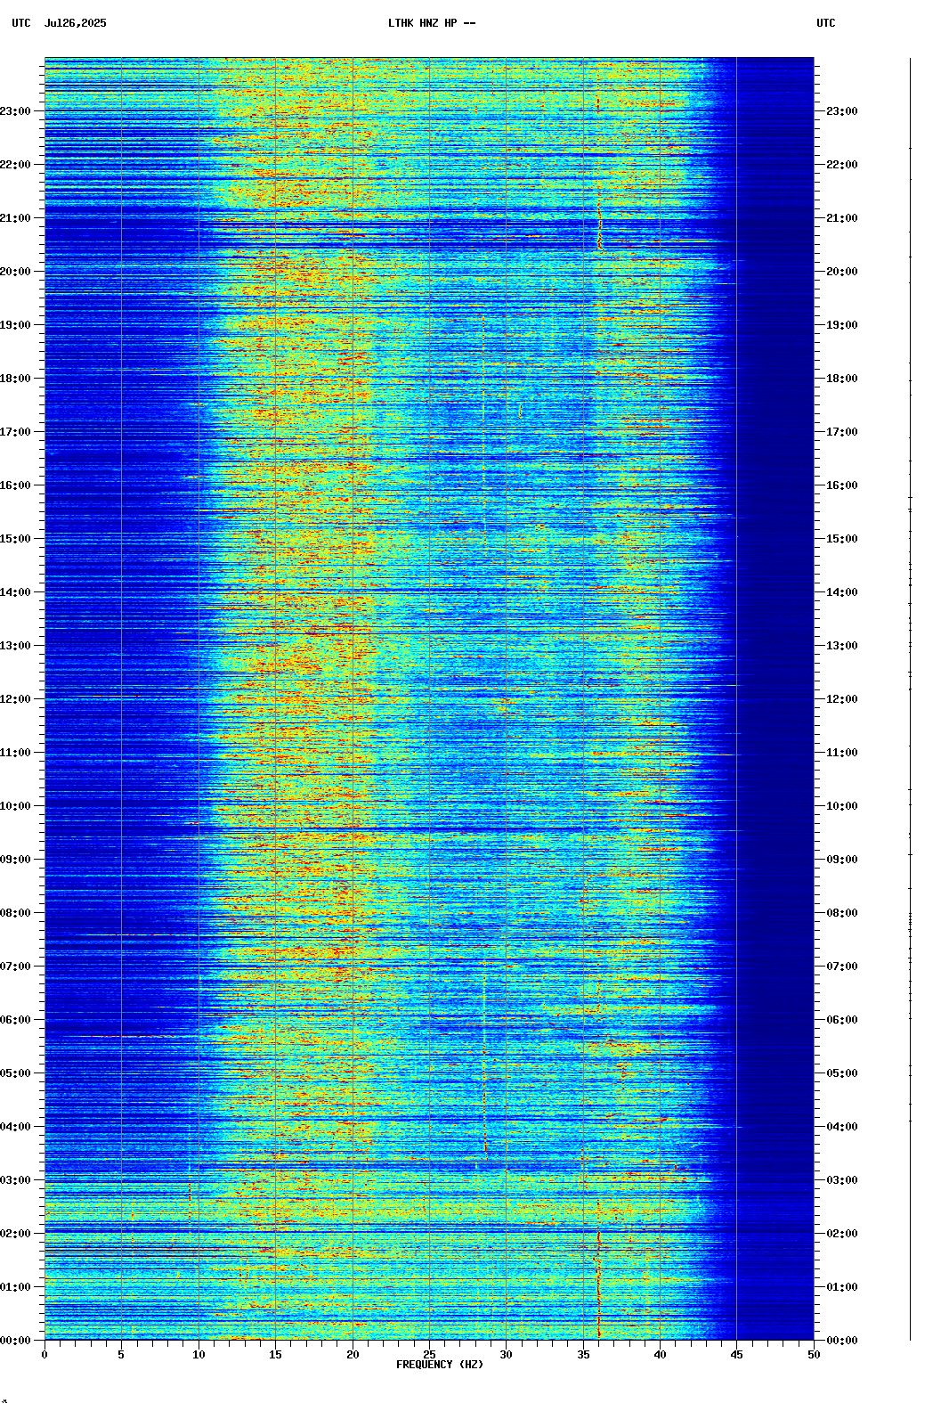Click the 09:00 label on right axis

tap(842, 860)
